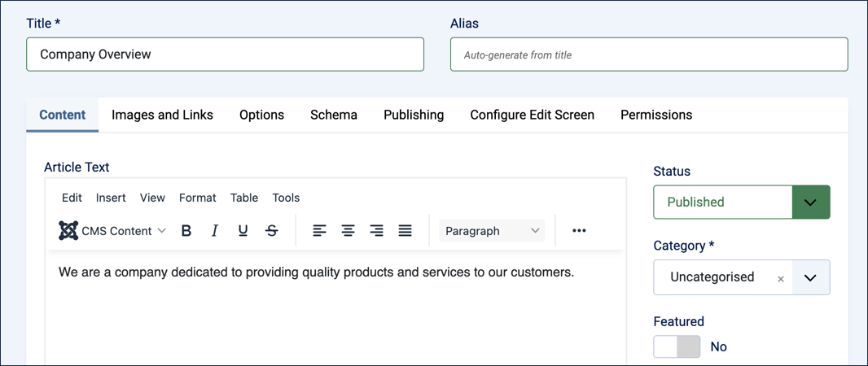Switch to Images and Links tab
868x366 pixels.
[x=162, y=115]
